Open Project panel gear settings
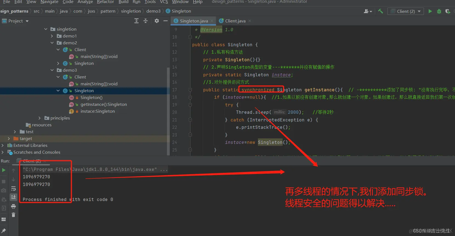Screen dimensions: 455x236 pos(157,21)
